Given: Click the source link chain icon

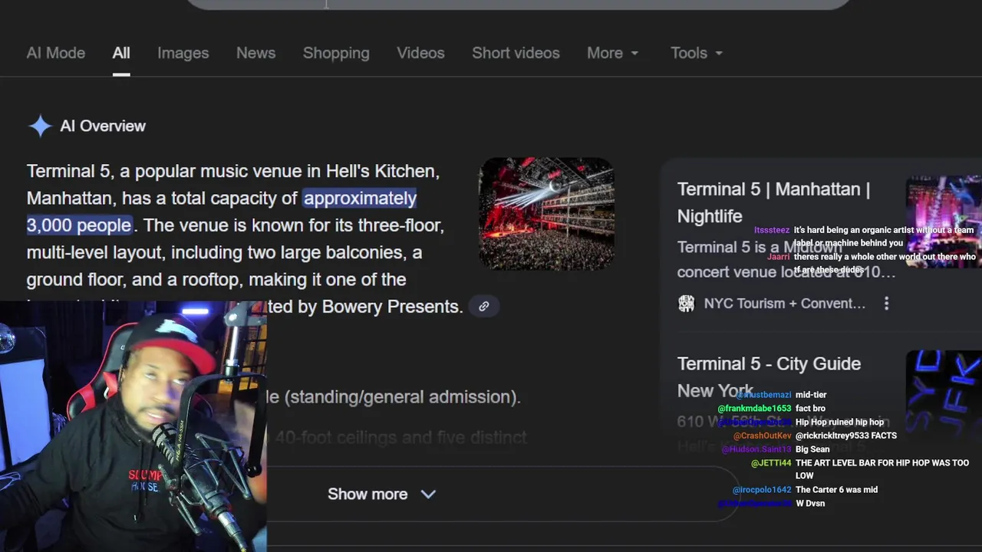Looking at the screenshot, I should [483, 307].
